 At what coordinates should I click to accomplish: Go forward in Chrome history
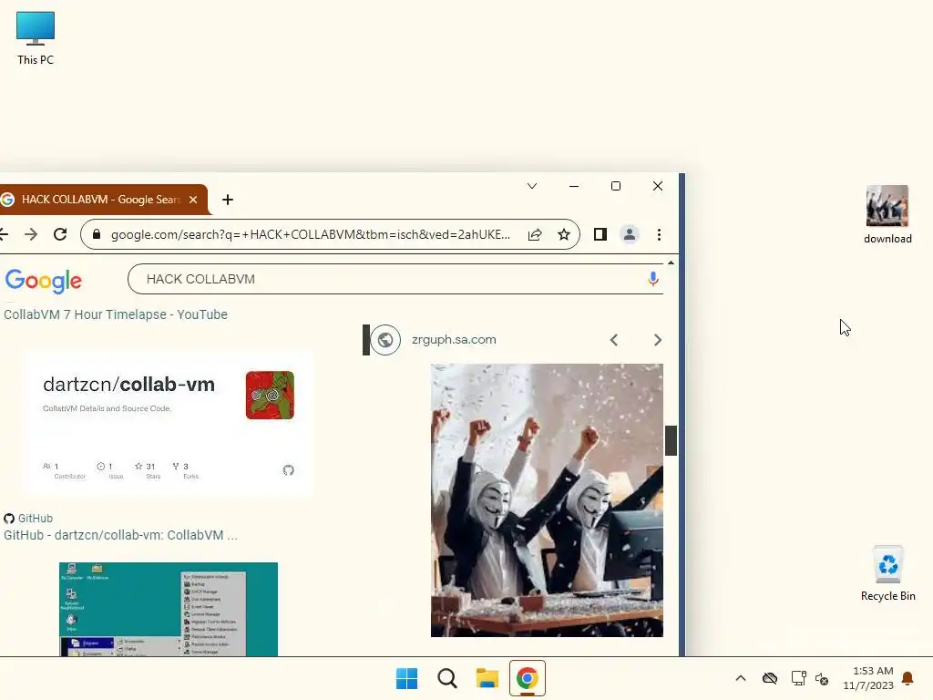(x=31, y=234)
